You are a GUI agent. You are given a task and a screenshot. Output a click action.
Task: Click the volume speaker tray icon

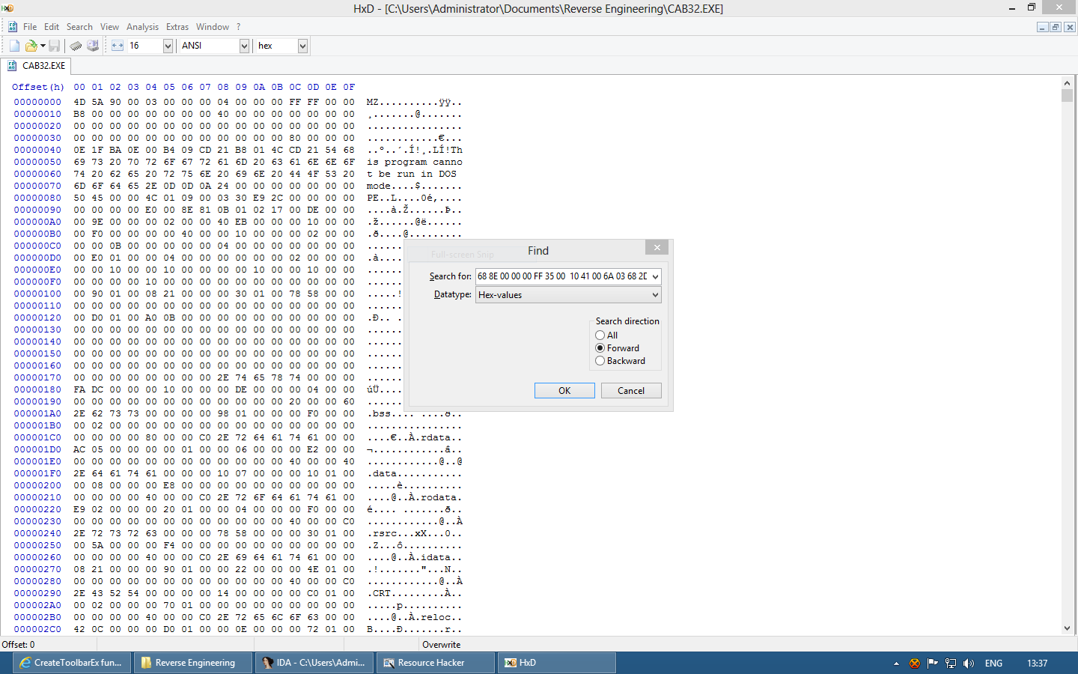coord(969,664)
